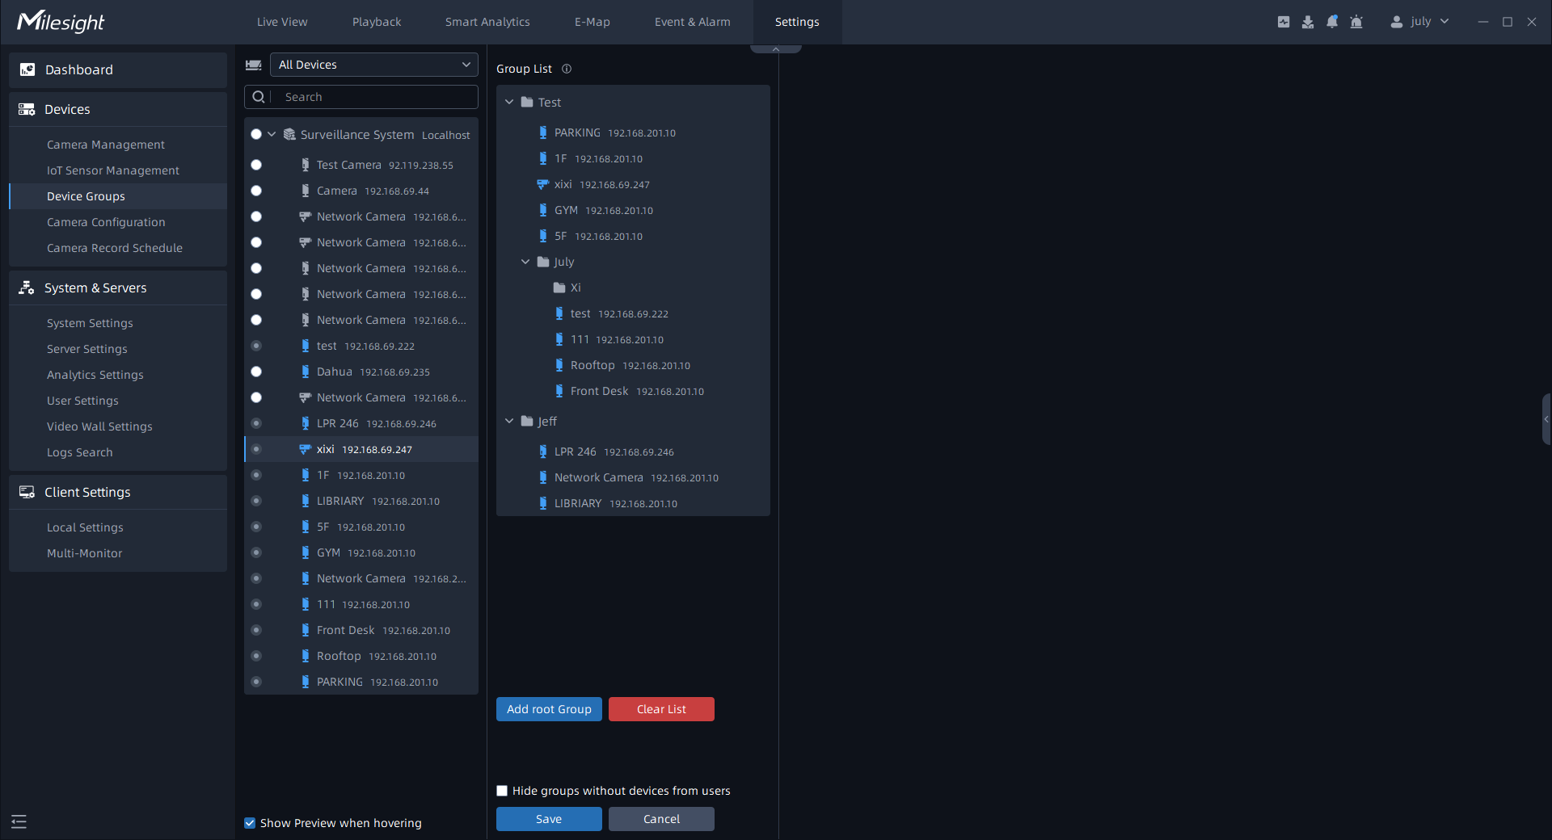This screenshot has height=840, width=1552.
Task: Switch to Playback tab
Action: pyautogui.click(x=377, y=22)
